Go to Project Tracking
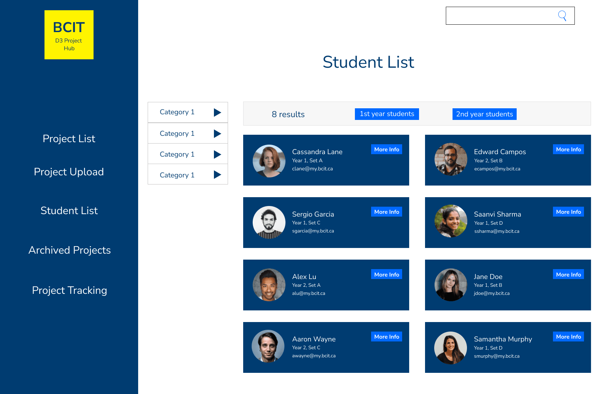 point(69,290)
